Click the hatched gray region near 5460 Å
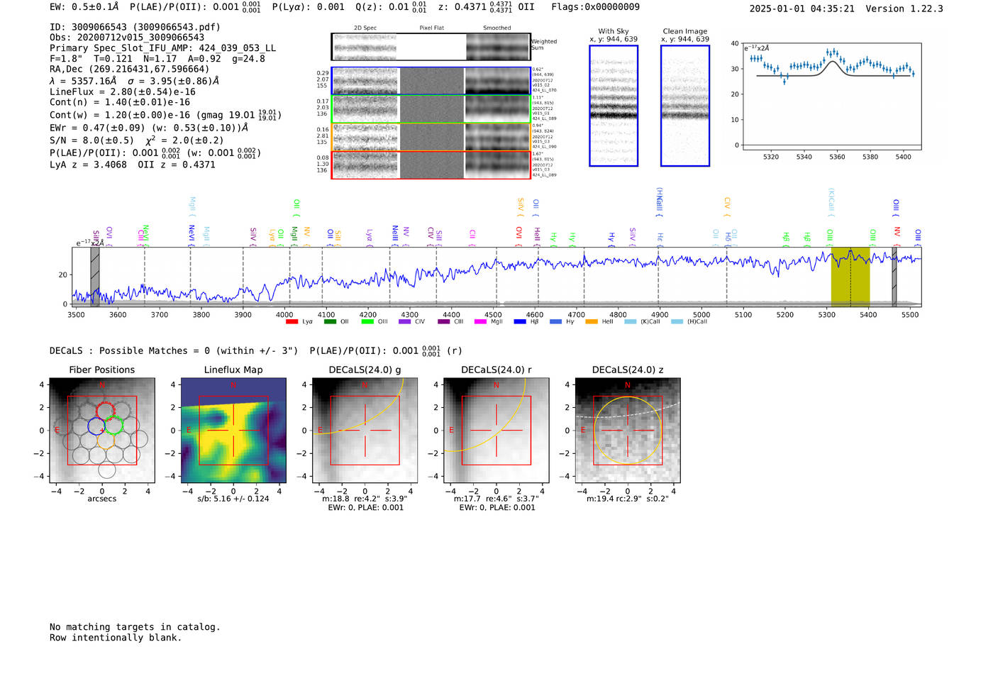The height and width of the screenshot is (676, 993). click(894, 277)
